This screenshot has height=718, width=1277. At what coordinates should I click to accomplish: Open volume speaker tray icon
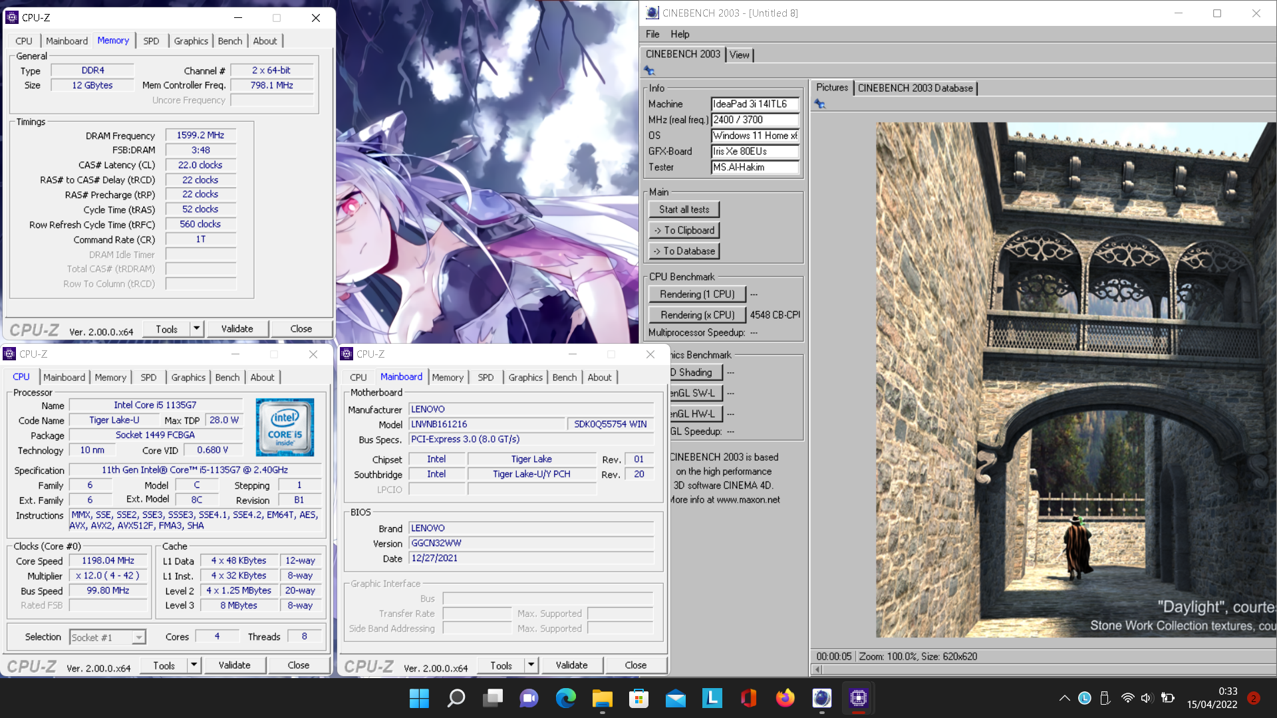click(1147, 698)
